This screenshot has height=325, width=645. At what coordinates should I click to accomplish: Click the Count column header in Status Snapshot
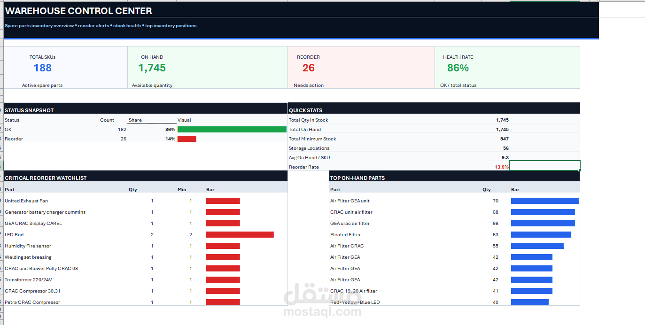107,120
